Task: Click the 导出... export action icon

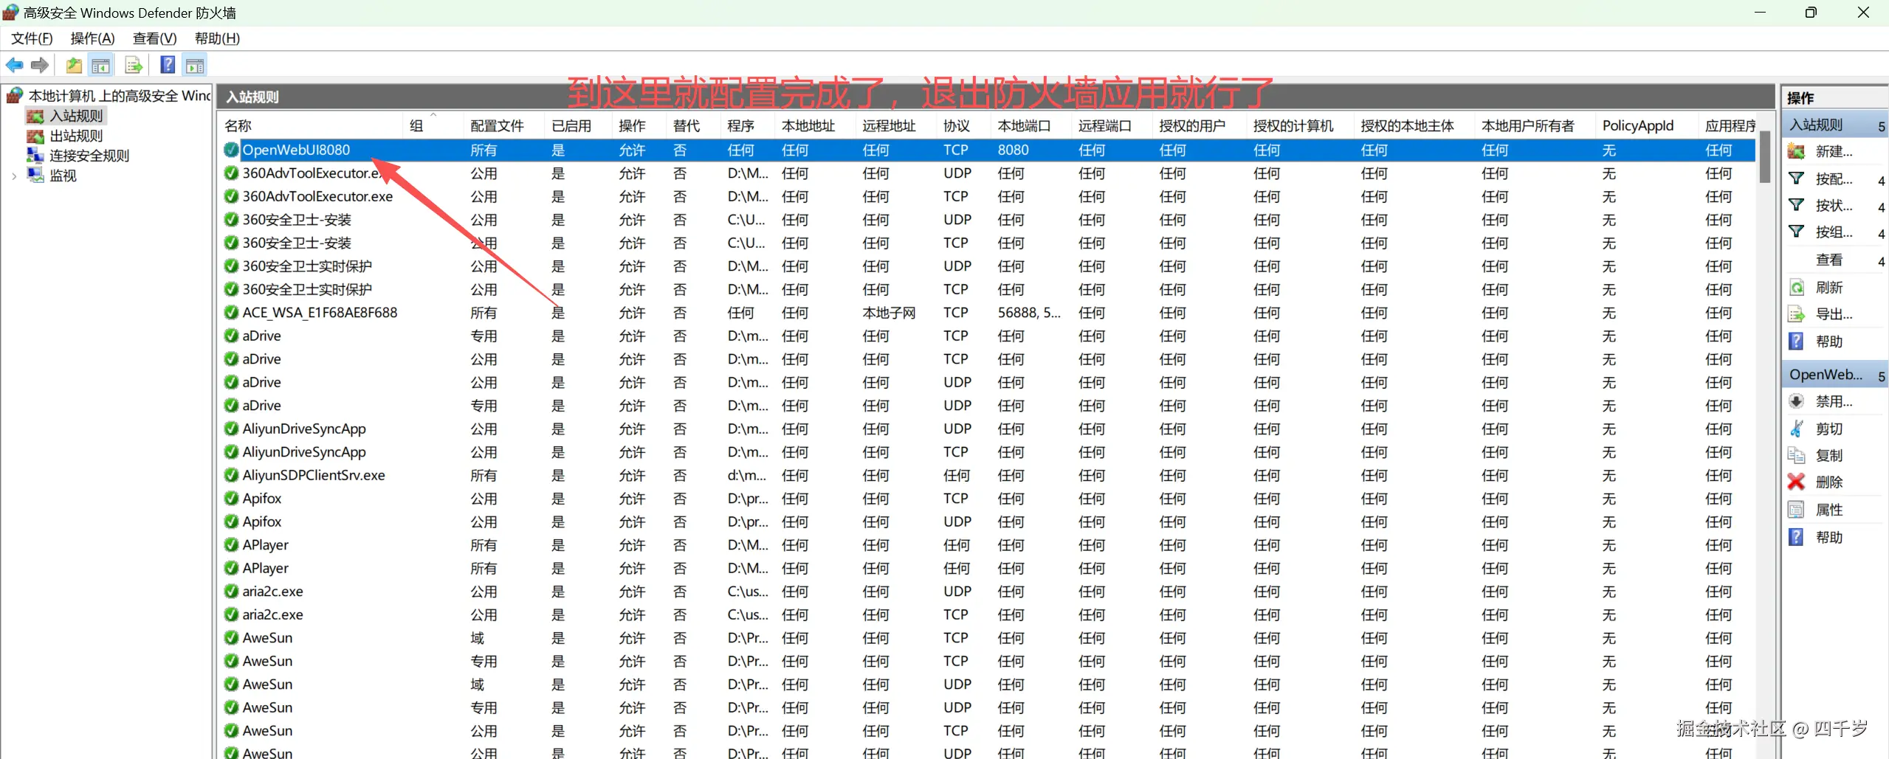Action: point(1797,314)
